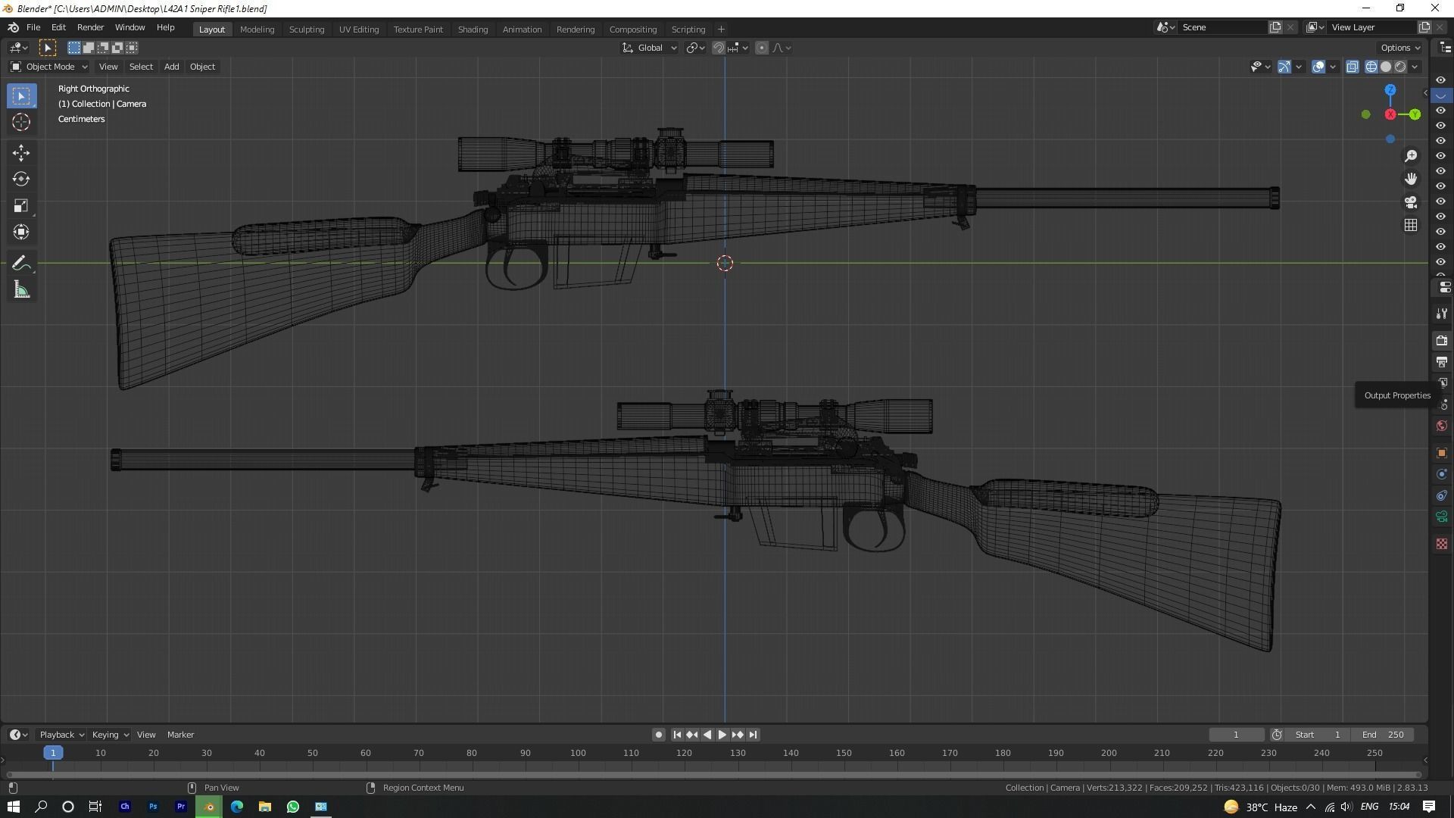
Task: Select the Scale tool in the toolbar
Action: point(21,205)
